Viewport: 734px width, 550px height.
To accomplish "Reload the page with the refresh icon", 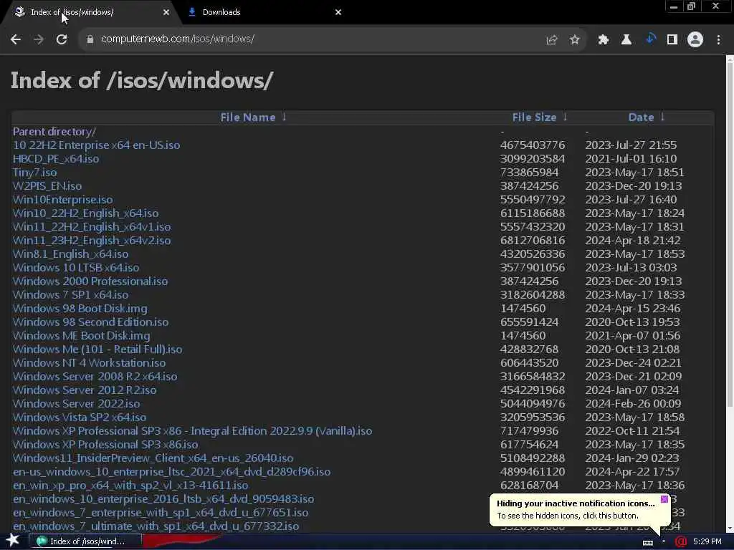I will [62, 39].
